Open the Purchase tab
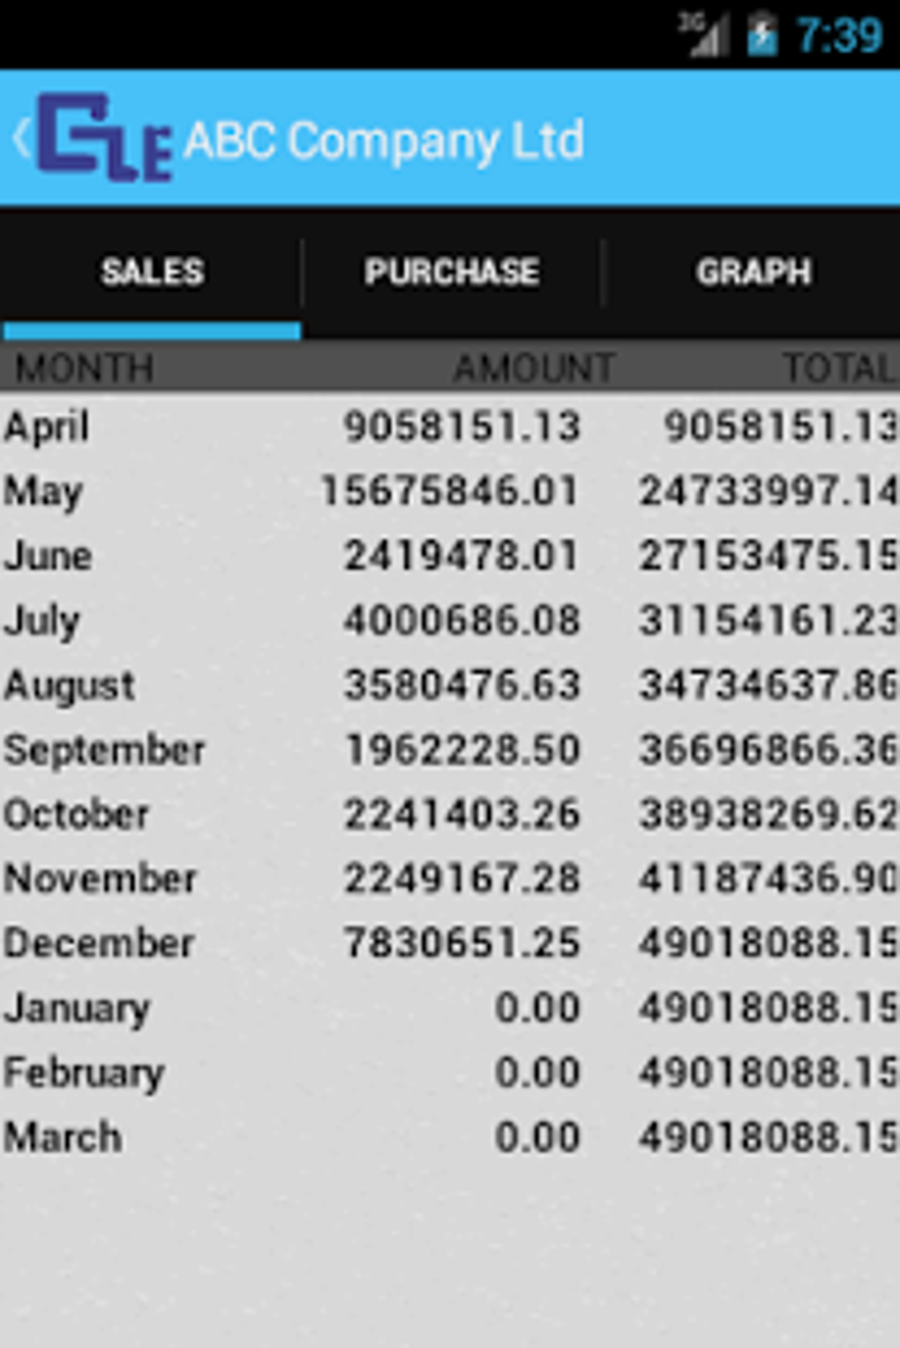900x1348 pixels. (x=452, y=272)
